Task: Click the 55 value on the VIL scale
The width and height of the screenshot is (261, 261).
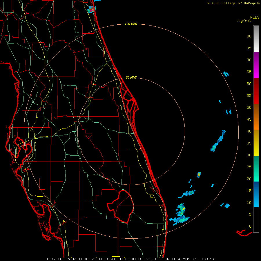Action: (249, 95)
